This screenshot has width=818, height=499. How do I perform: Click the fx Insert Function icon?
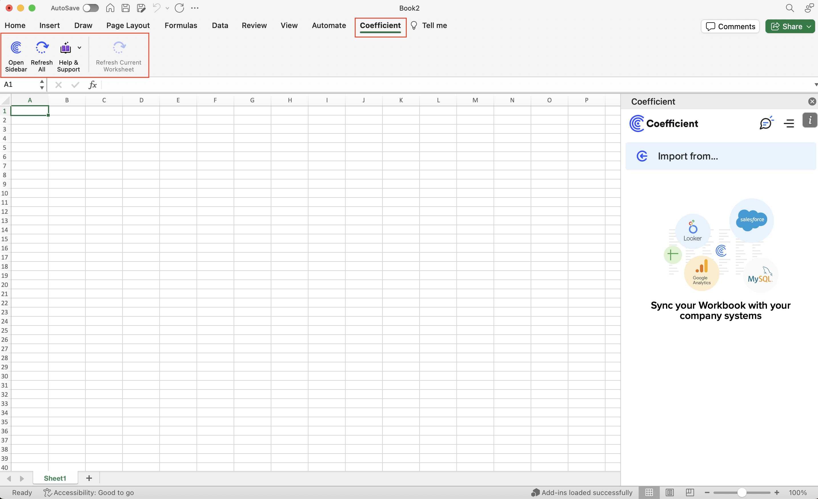(93, 85)
